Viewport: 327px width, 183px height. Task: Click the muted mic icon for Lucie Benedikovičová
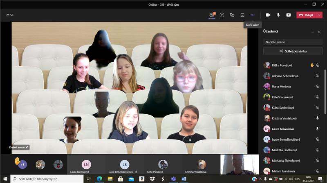pyautogui.click(x=318, y=139)
